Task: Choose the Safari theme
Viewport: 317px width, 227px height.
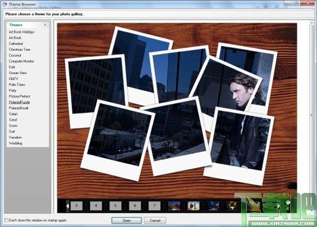Action: click(x=13, y=114)
